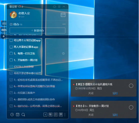The image size is (139, 123).
Task: Click the 敬业签 app title
Action: click(13, 7)
